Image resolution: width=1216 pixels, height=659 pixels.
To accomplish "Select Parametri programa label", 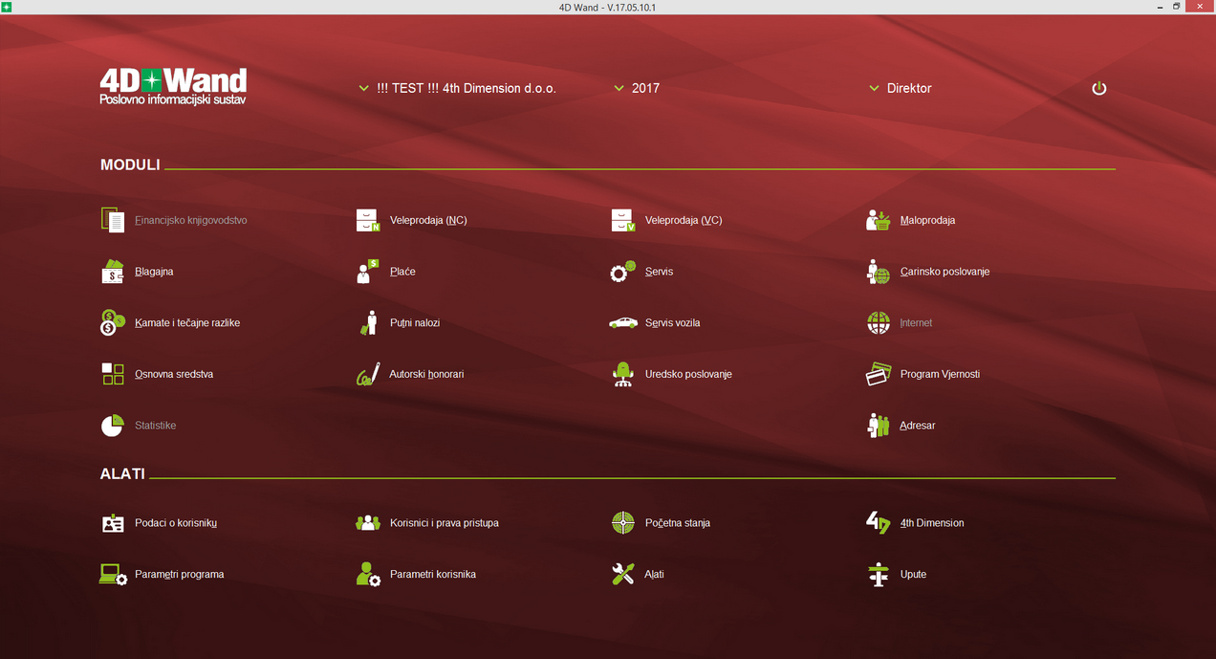I will pos(180,575).
